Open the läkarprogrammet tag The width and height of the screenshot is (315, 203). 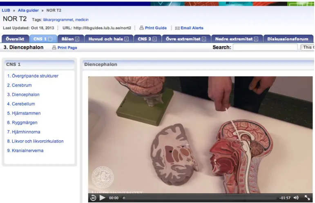(x=58, y=20)
